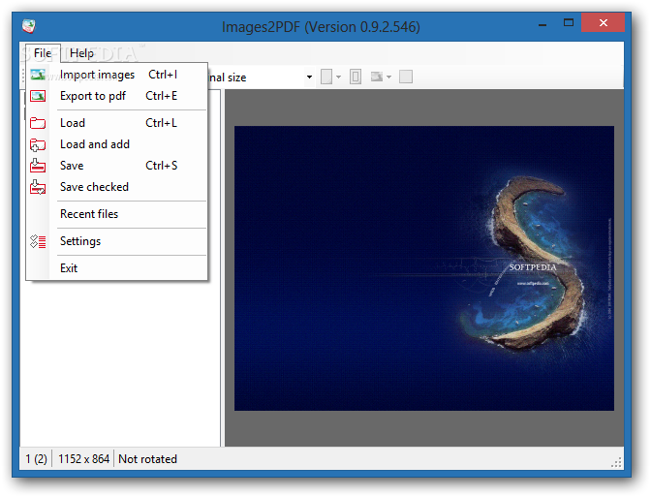Click the Softpedia preview image
Screen dimensions: 651x497
tap(424, 268)
